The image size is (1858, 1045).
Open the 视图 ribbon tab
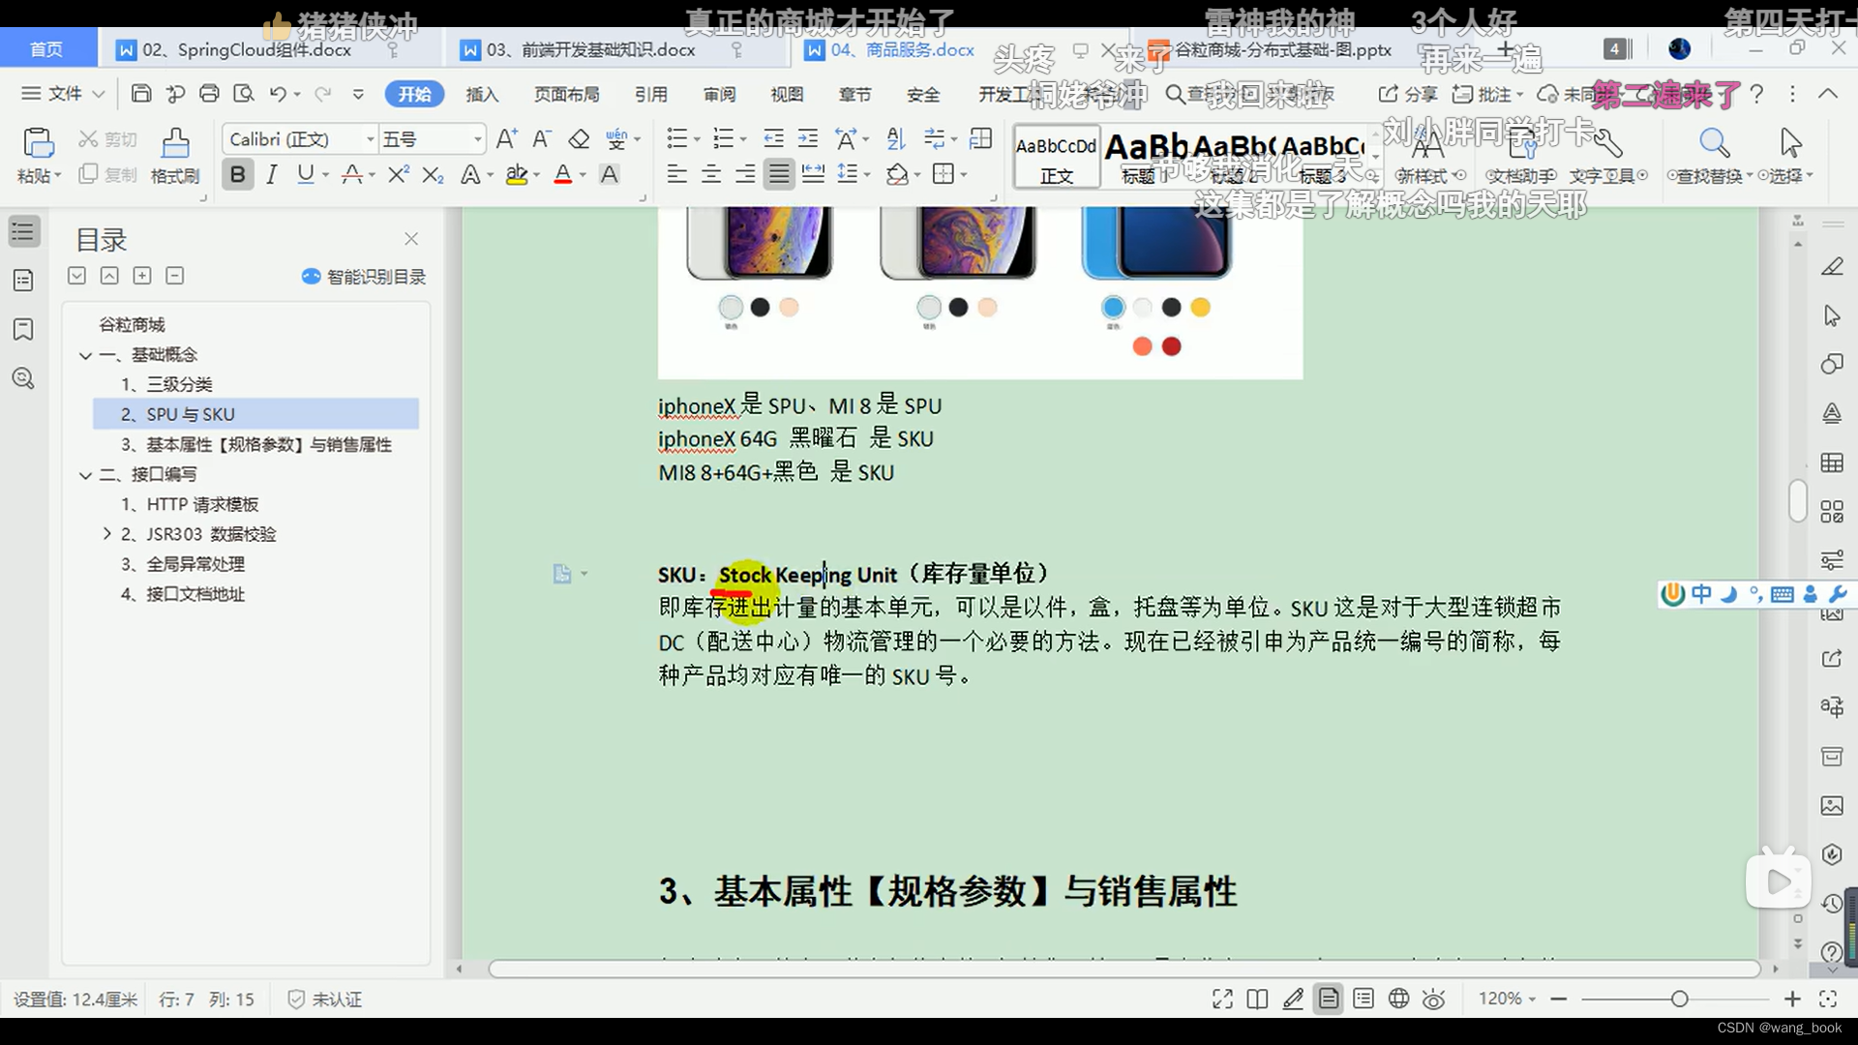[x=787, y=94]
